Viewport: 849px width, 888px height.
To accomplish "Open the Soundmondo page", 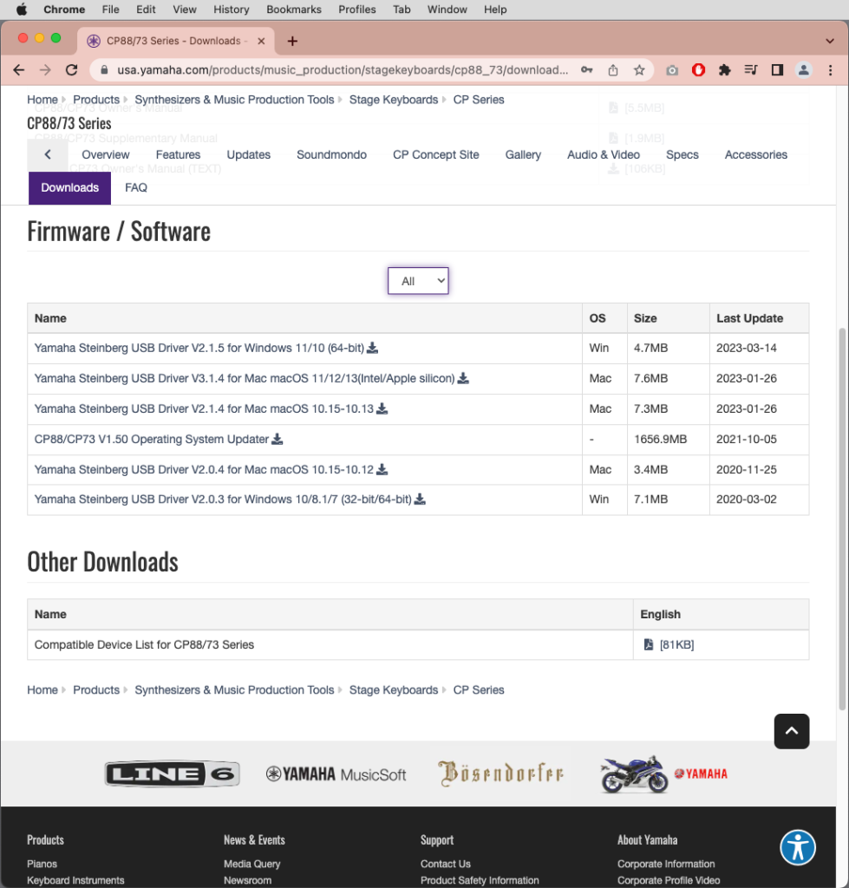I will tap(331, 154).
